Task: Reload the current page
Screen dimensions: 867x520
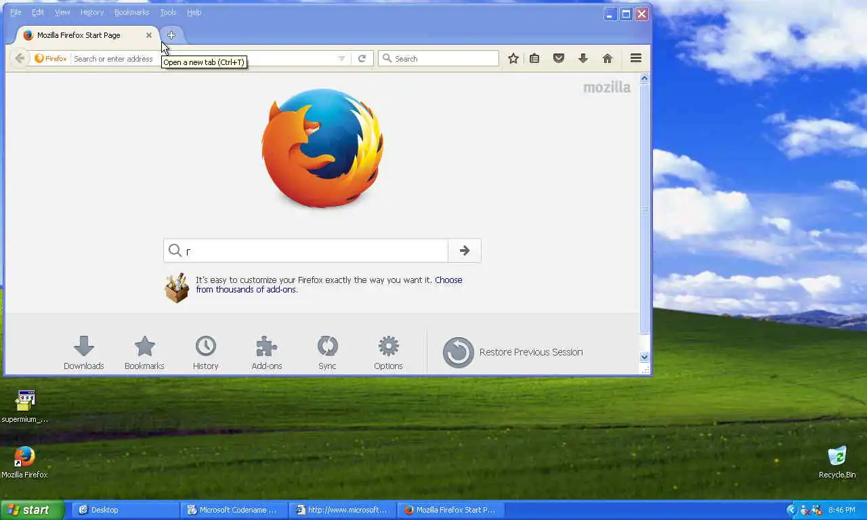Action: 362,59
